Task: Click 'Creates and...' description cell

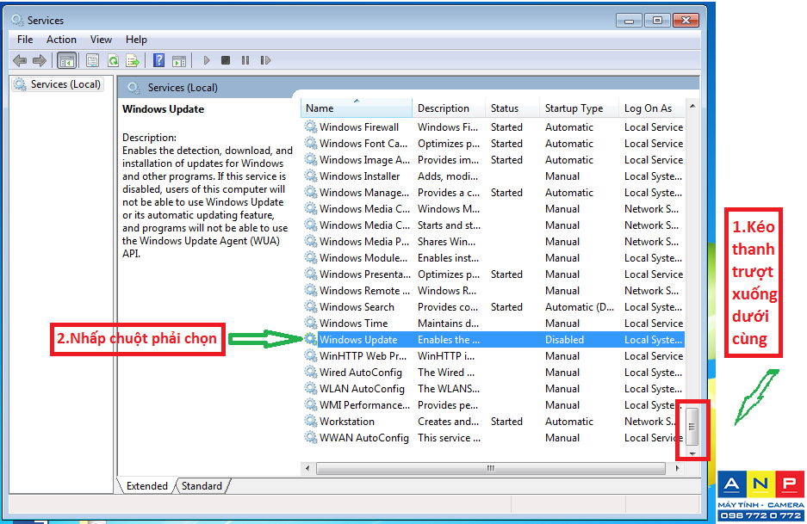Action: [448, 421]
